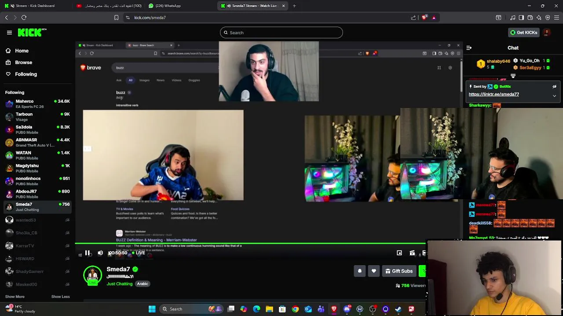This screenshot has height=316, width=563.
Task: Open nonolinhocs channel in Following list
Action: click(37, 181)
